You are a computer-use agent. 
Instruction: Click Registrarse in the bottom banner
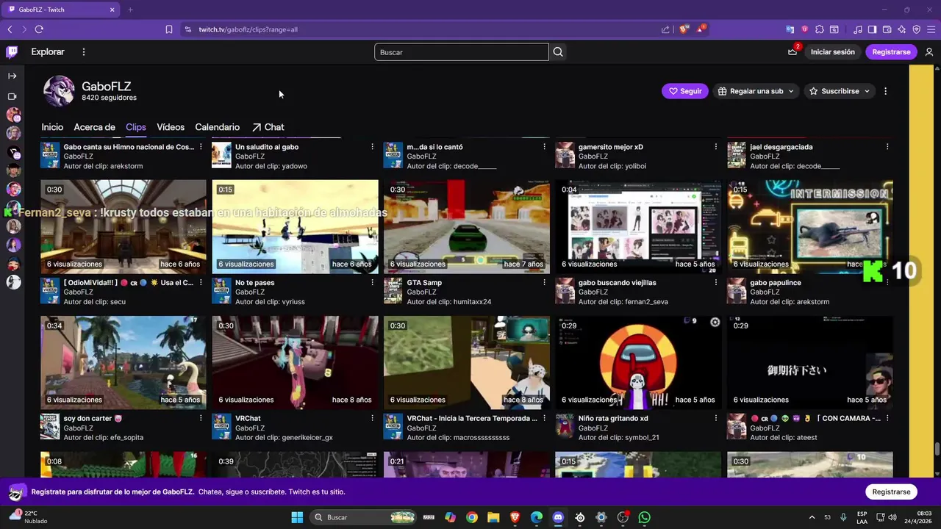(892, 492)
